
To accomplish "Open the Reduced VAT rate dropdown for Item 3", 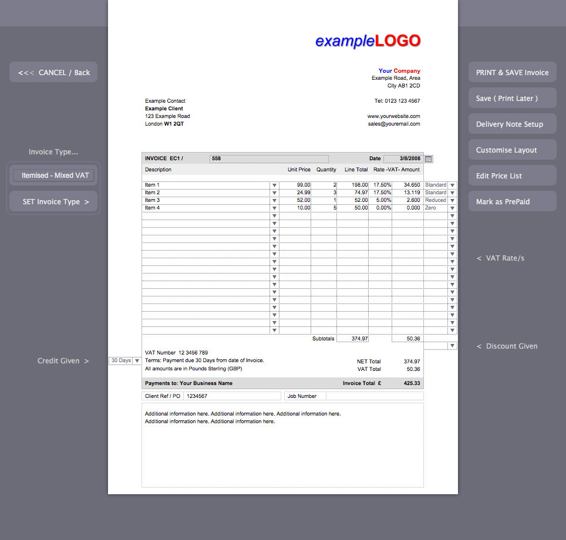I will pos(452,200).
